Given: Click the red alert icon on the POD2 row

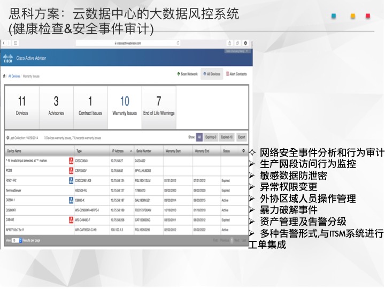Looking at the screenshot, I should point(71,171).
